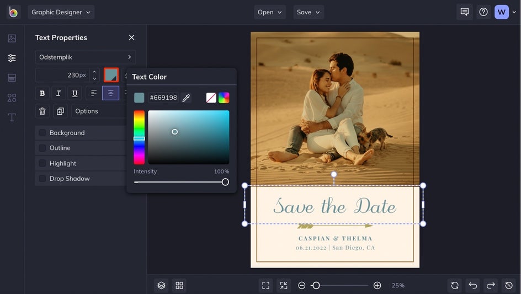The image size is (521, 294).
Task: Click the zoom slider handle
Action: pyautogui.click(x=316, y=285)
